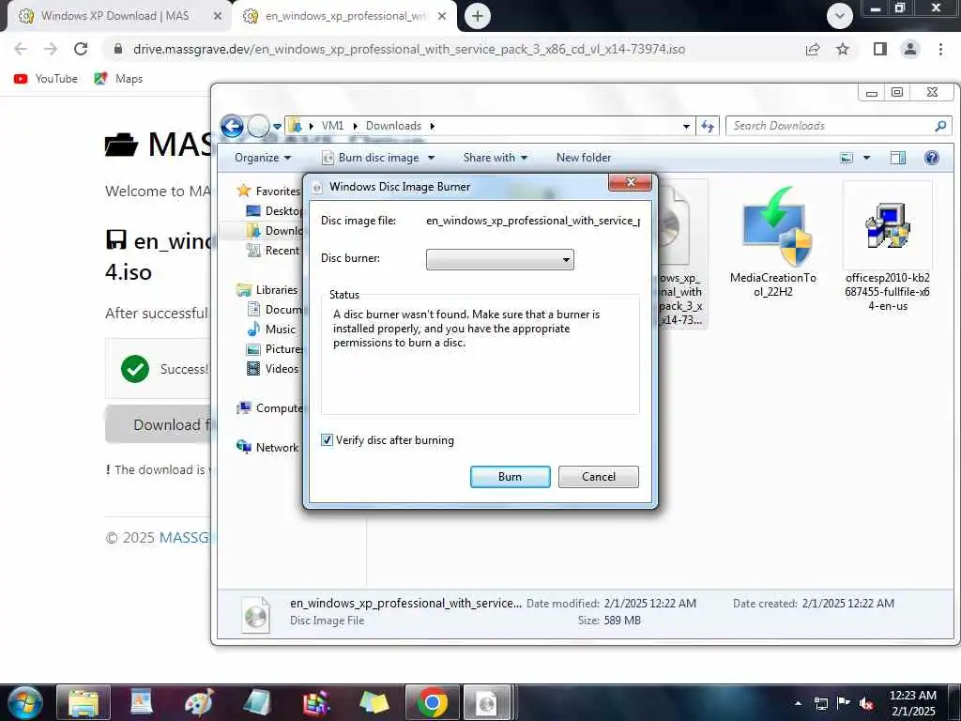Cancel the Windows Disc Image Burner dialog
Screen dimensions: 961x721
[598, 476]
